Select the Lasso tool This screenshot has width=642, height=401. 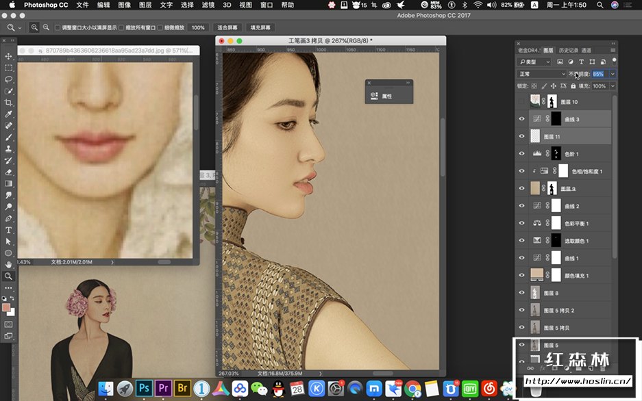pos(8,79)
